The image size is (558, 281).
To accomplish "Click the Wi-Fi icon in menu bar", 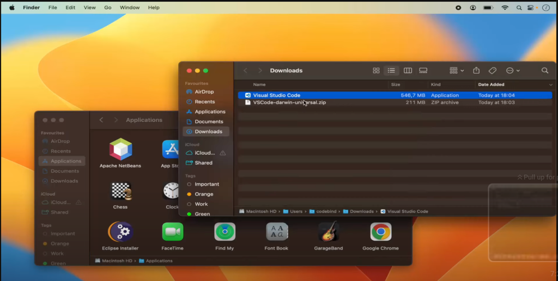I will click(505, 8).
